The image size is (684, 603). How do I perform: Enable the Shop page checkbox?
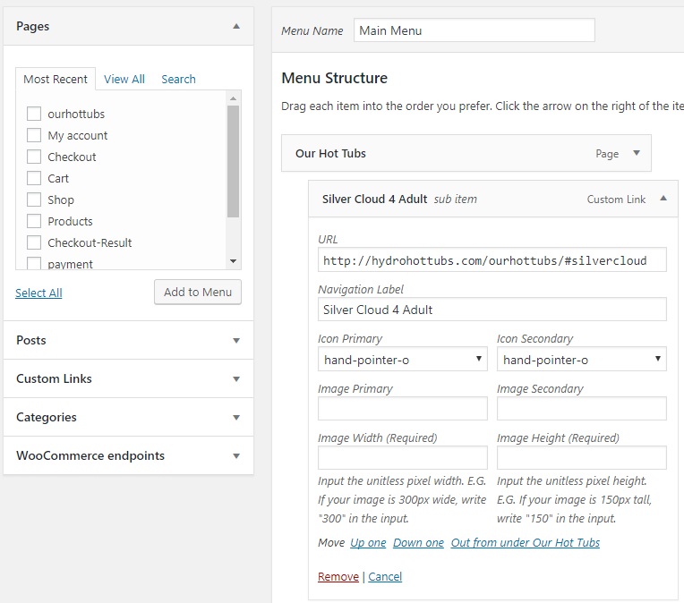point(34,200)
